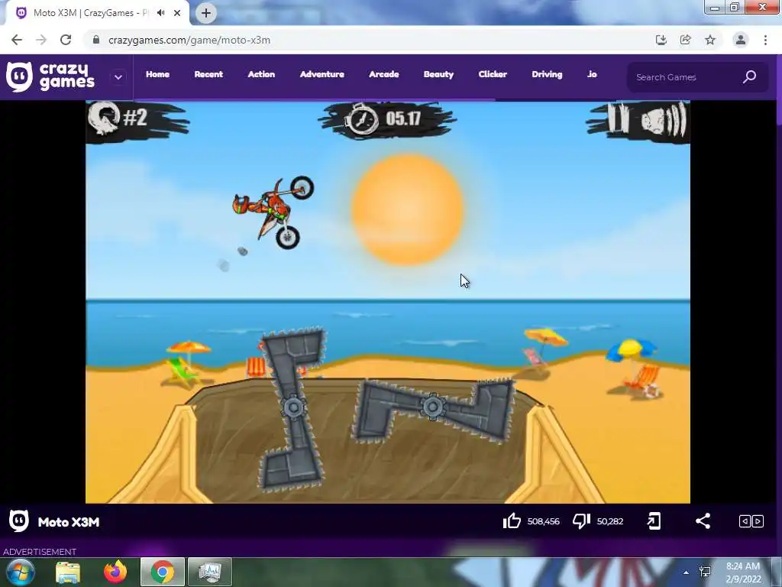782x587 pixels.
Task: Click the 50,282 dislikes count
Action: point(610,521)
